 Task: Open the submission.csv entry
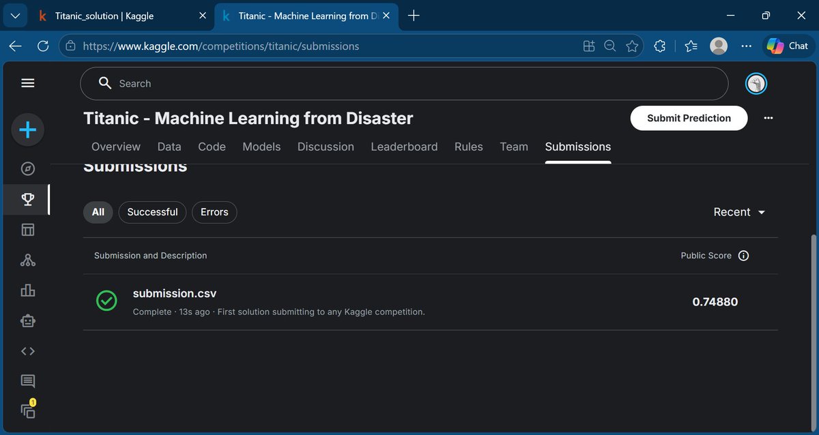pyautogui.click(x=175, y=294)
